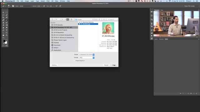
Task: Select the Clone Stamp tool
Action: click(3, 23)
